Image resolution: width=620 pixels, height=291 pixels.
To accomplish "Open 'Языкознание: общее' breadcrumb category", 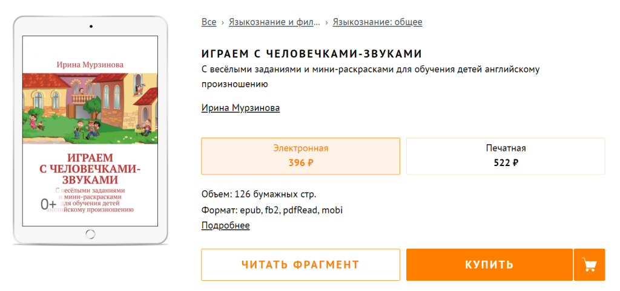I will 377,22.
